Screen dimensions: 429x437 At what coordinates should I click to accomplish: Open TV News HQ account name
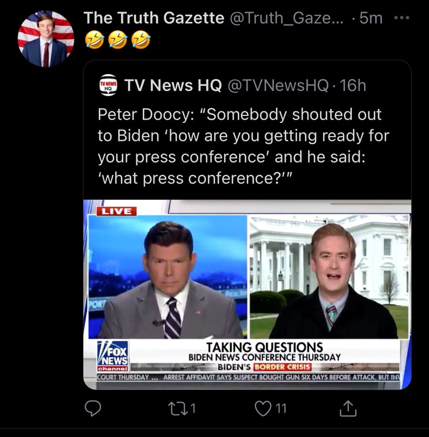[173, 85]
